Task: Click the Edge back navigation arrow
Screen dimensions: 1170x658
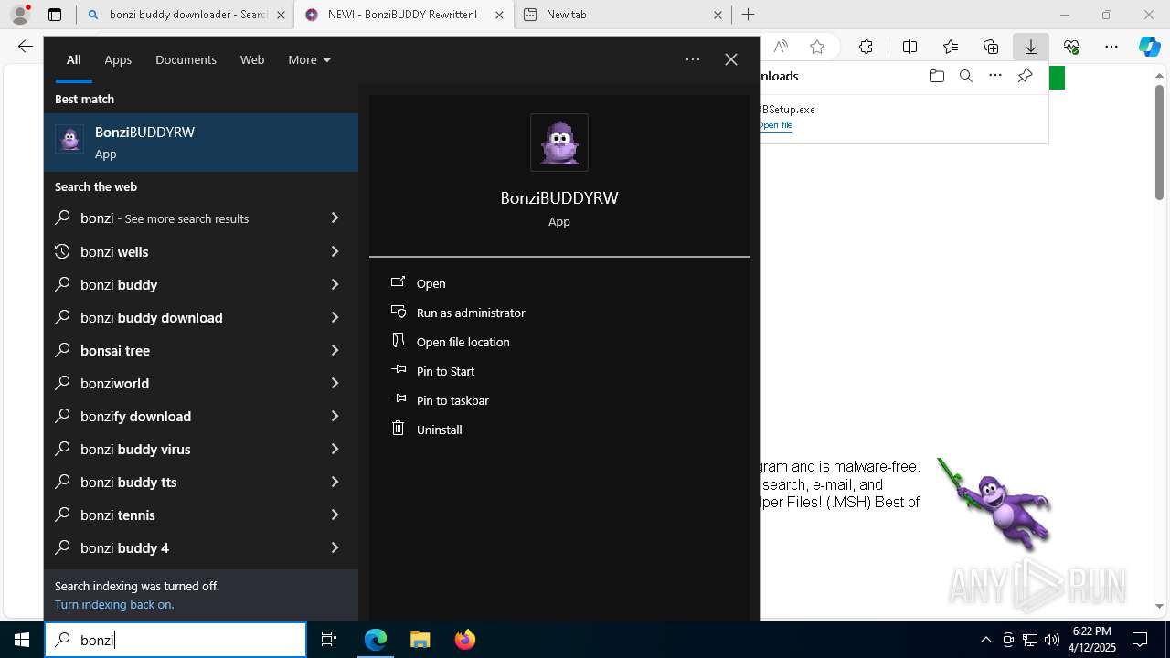Action: tap(25, 47)
